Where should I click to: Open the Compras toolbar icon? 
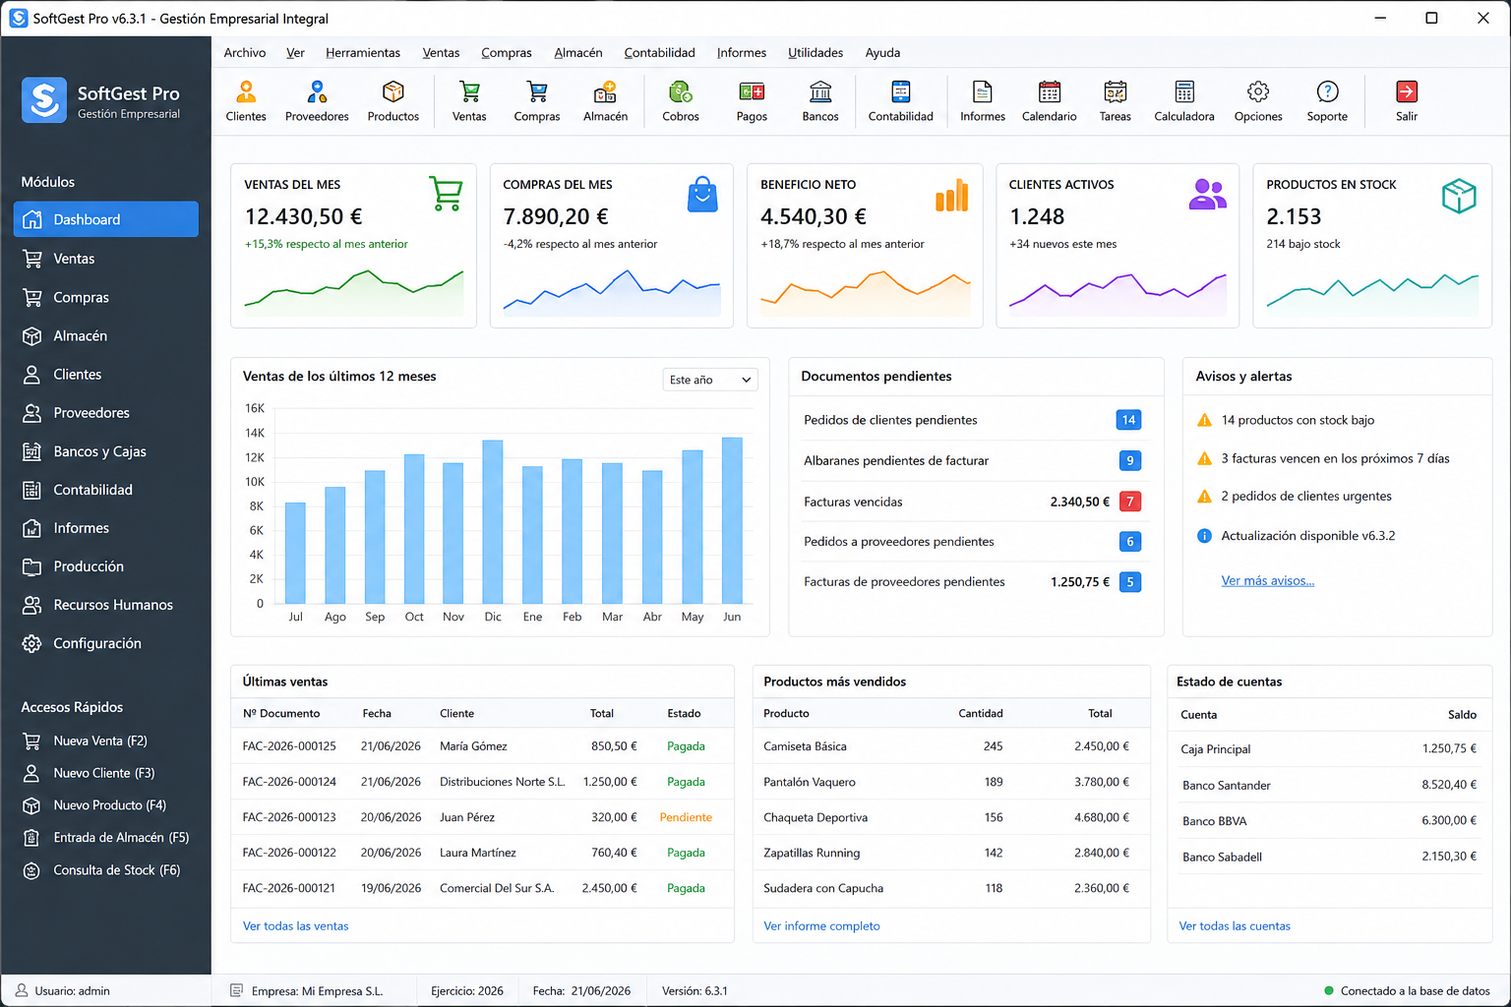coord(537,101)
